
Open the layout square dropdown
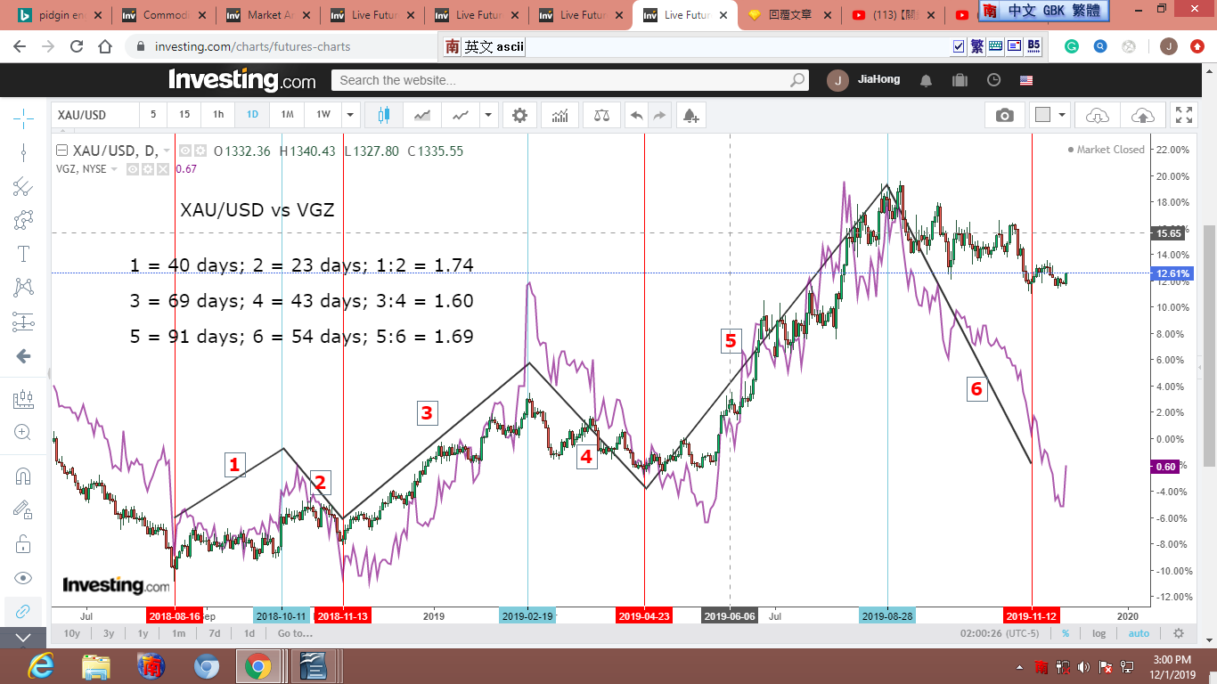[1062, 115]
